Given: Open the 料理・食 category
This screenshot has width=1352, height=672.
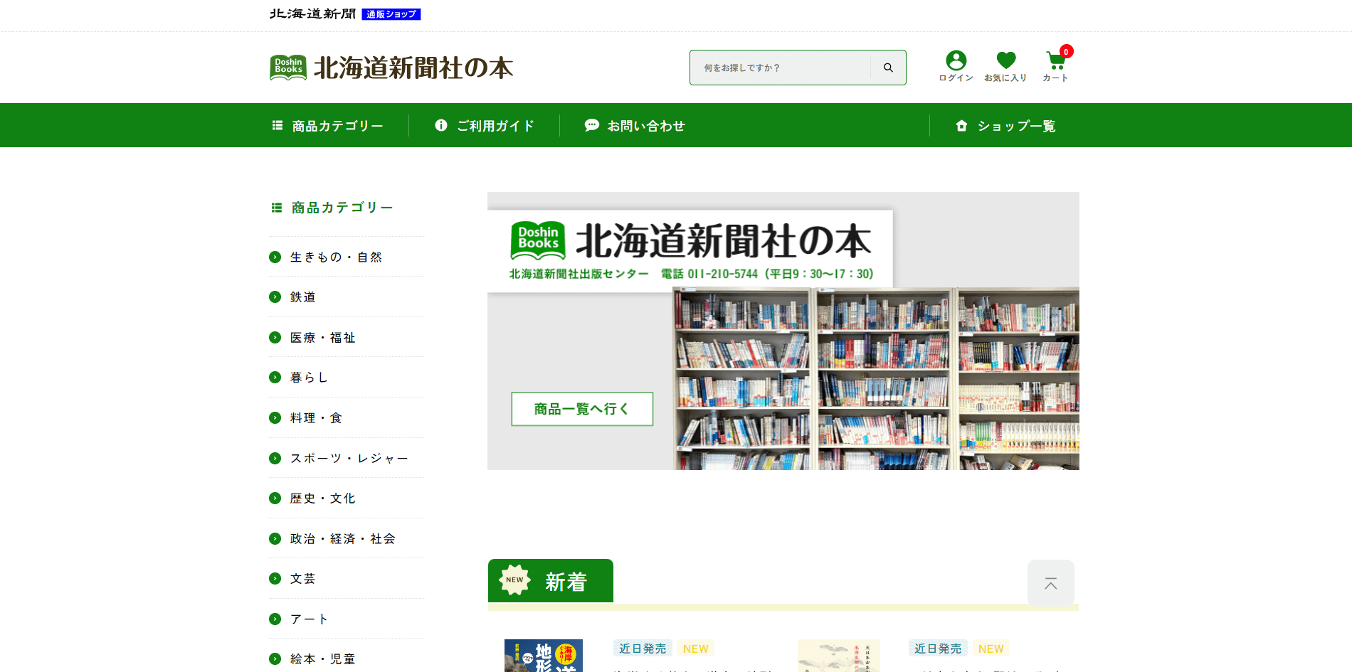Looking at the screenshot, I should (x=316, y=418).
